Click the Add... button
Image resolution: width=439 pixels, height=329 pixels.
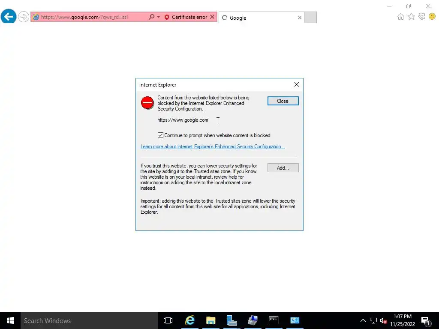(x=283, y=168)
